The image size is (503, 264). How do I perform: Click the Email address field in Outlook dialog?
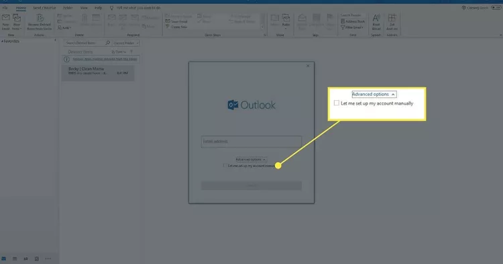[x=251, y=142]
